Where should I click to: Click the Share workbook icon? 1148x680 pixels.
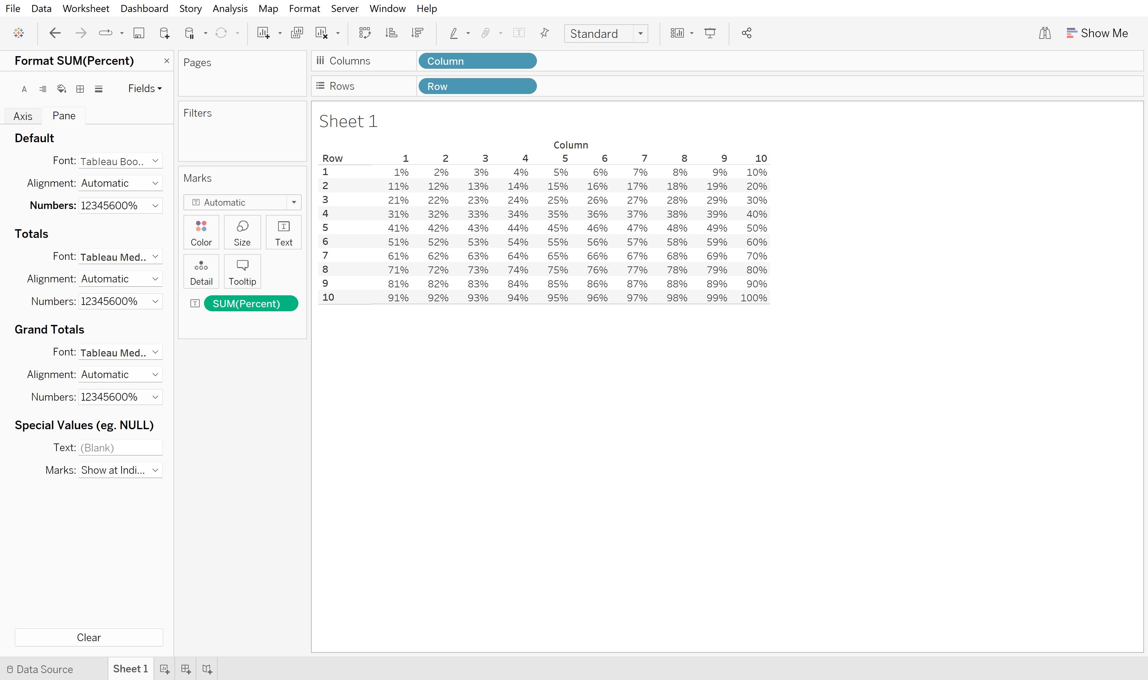tap(747, 33)
